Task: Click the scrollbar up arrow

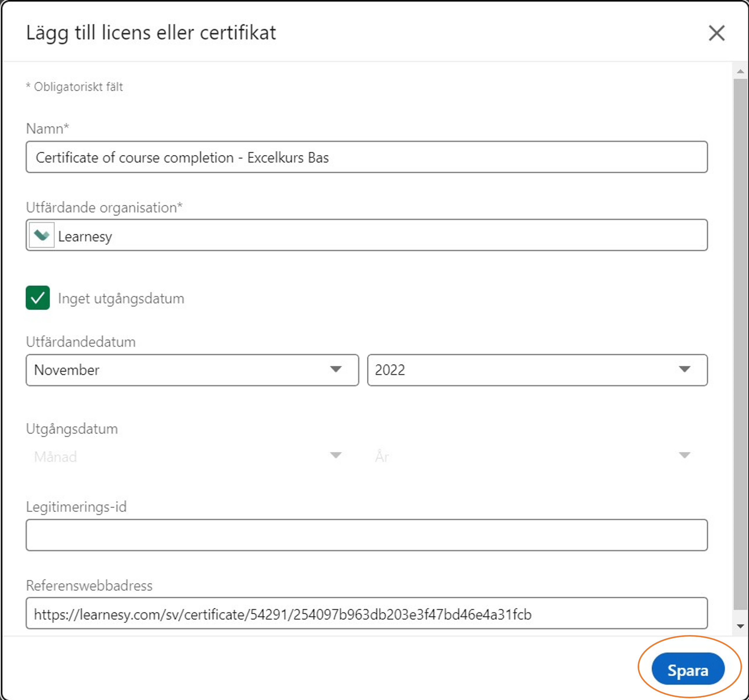Action: point(740,71)
